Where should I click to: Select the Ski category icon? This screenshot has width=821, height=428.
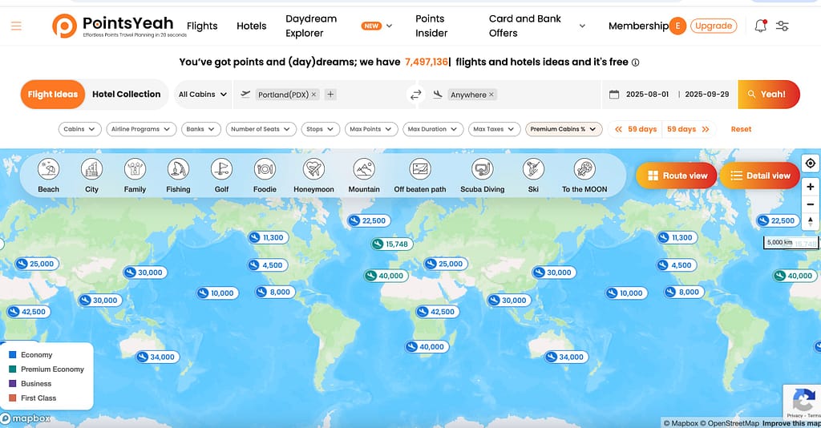pyautogui.click(x=533, y=169)
